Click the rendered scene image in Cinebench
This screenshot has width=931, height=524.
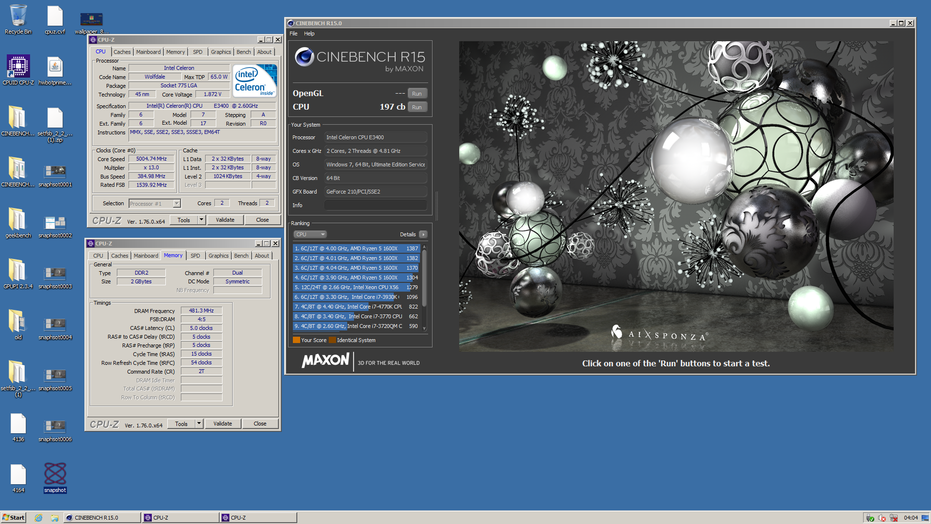pyautogui.click(x=676, y=196)
